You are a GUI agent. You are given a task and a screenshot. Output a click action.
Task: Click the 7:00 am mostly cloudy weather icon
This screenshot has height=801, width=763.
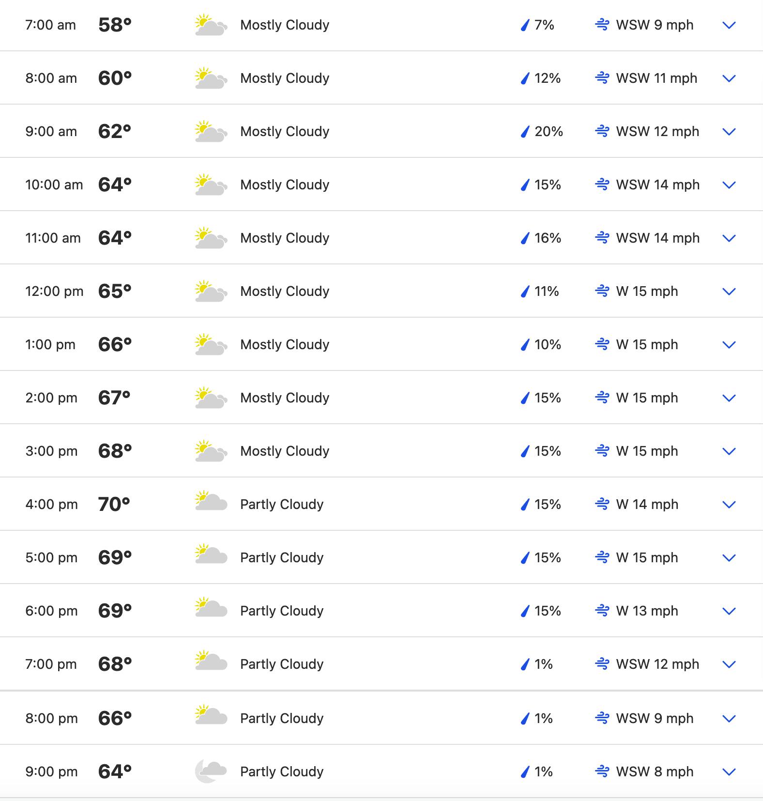point(211,25)
